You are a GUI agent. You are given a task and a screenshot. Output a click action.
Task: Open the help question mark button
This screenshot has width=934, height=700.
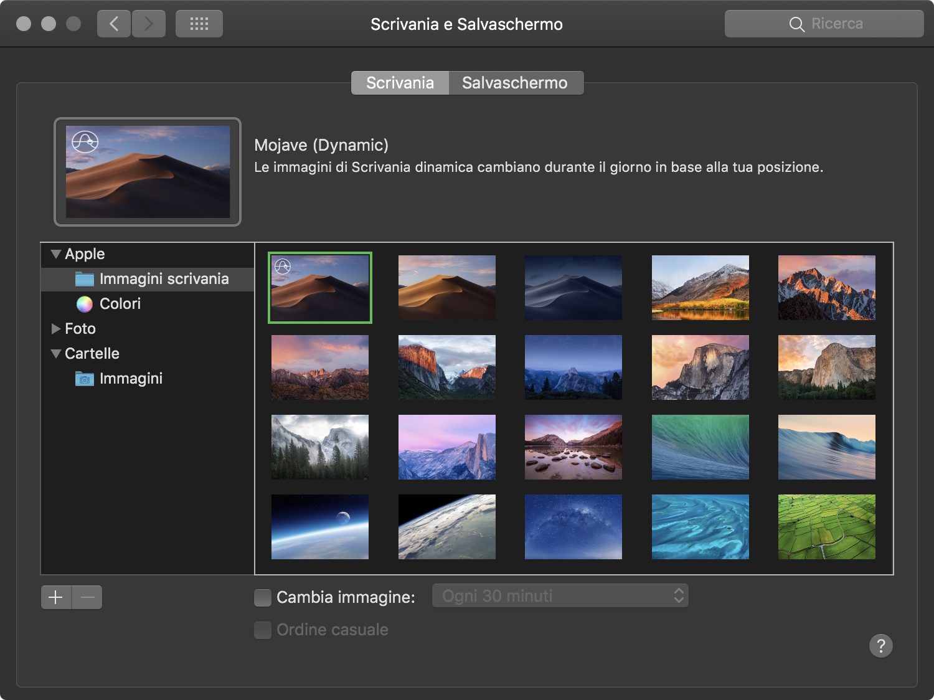[x=881, y=646]
